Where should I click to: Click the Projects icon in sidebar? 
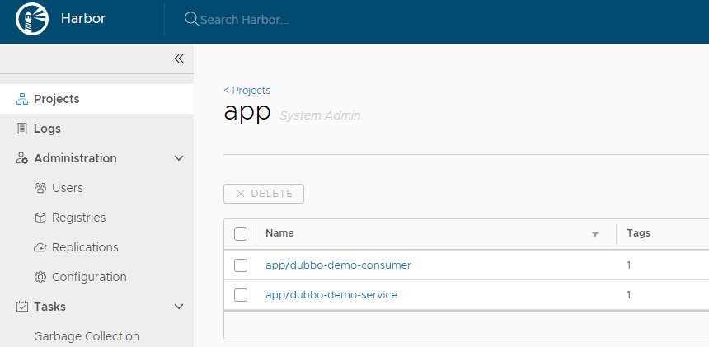(22, 99)
